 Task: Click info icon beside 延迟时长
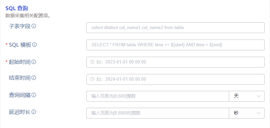(x=34, y=112)
